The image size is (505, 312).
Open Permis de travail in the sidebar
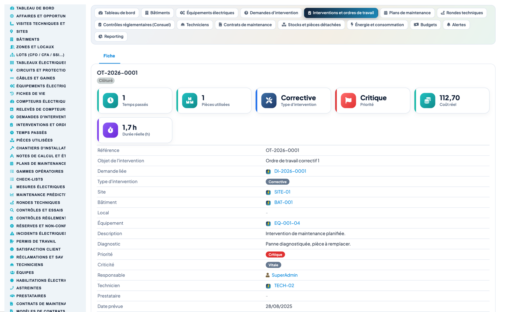[36, 242]
